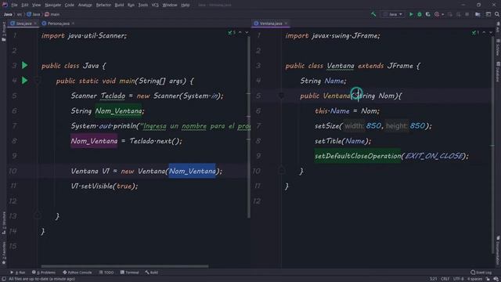Viewport: 501px width, 282px height.
Task: Go to previous highlighted problem in left editor
Action: pyautogui.click(x=240, y=33)
